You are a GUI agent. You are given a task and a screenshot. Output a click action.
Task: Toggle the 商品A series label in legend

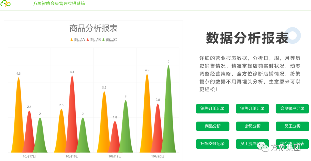pyautogui.click(x=79, y=40)
